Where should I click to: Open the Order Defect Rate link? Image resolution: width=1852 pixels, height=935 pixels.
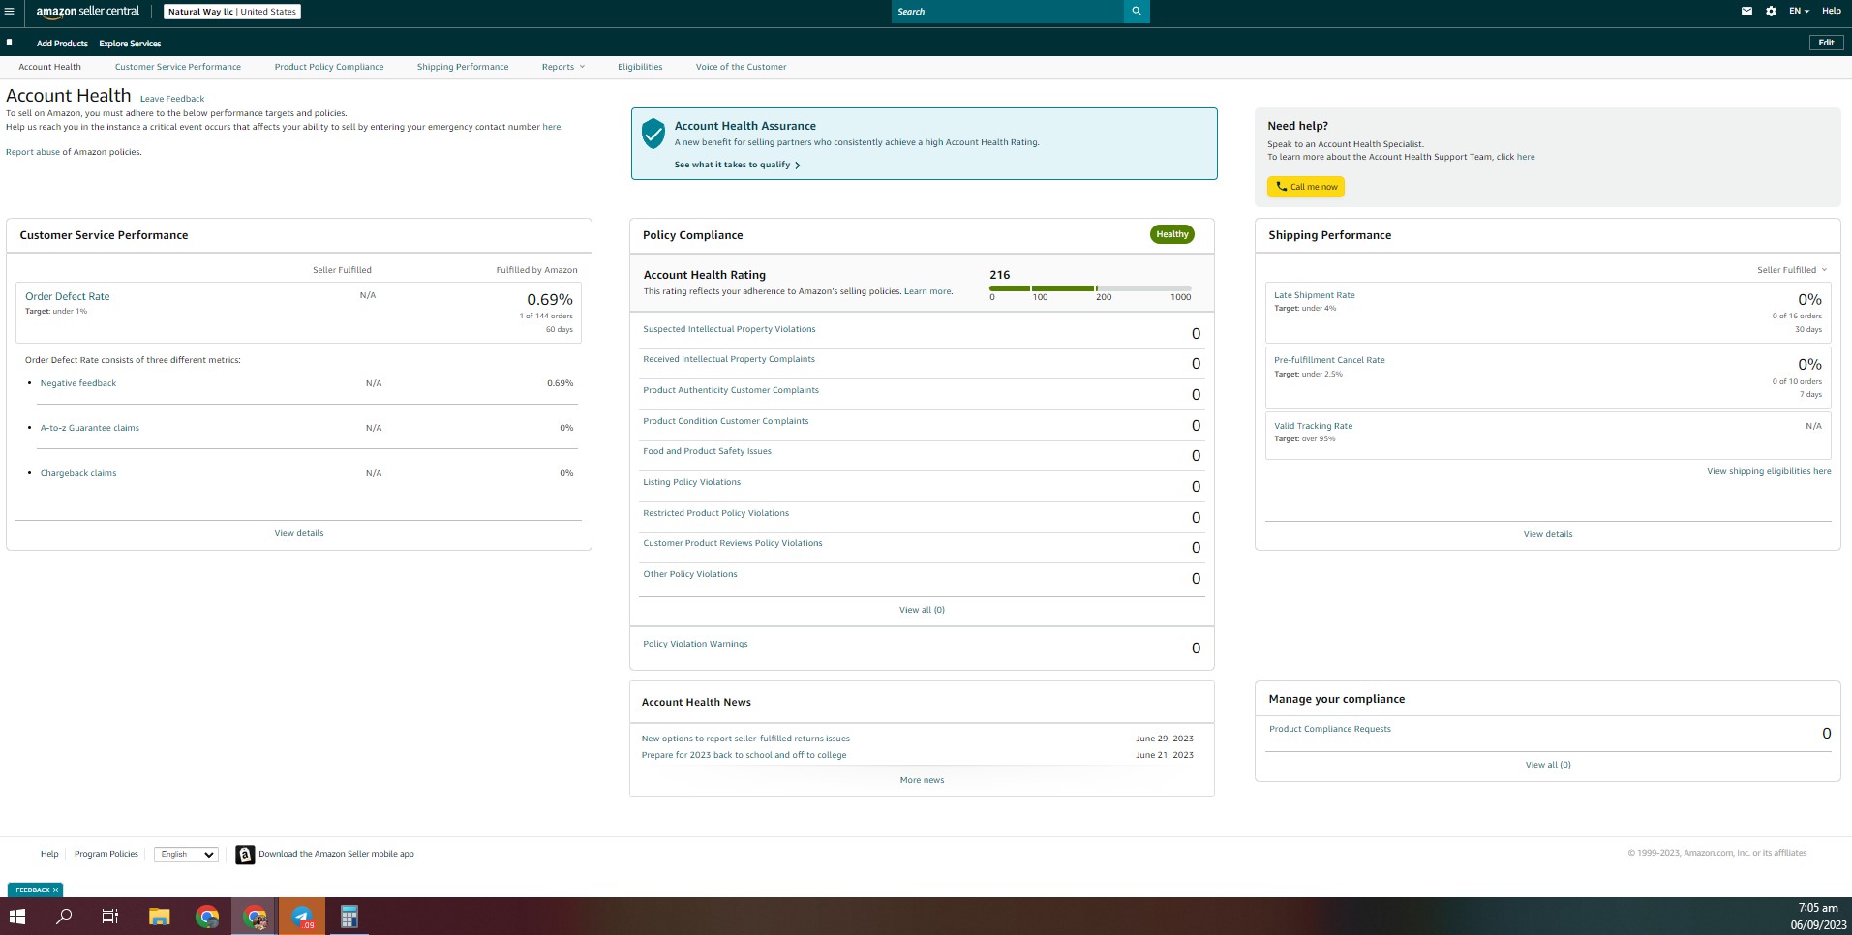tap(68, 296)
